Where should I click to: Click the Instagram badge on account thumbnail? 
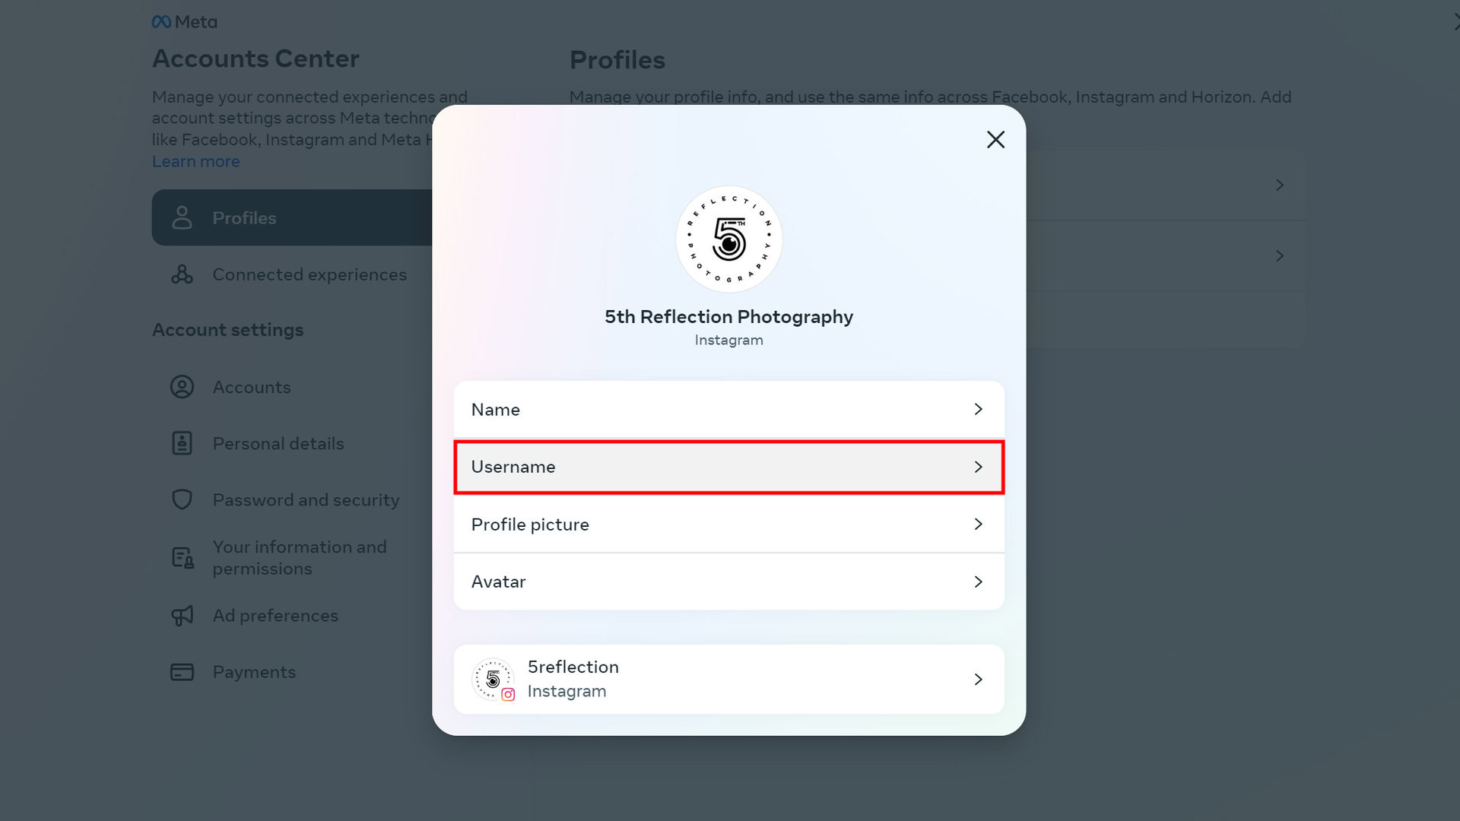(x=508, y=694)
